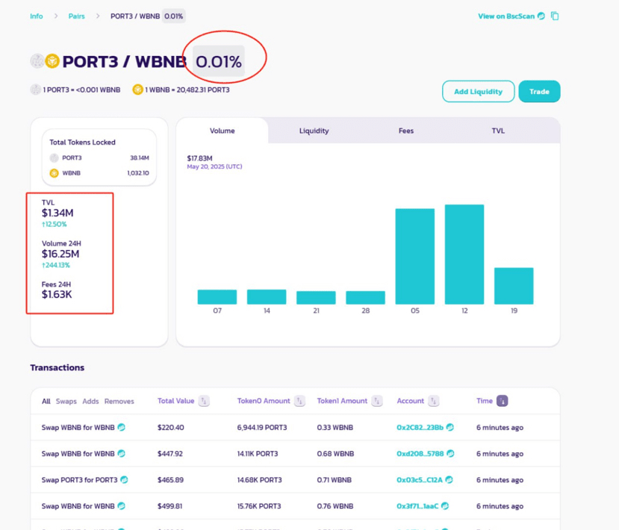Open the View on BscScan link
Viewport: 619px width, 530px height.
click(506, 16)
